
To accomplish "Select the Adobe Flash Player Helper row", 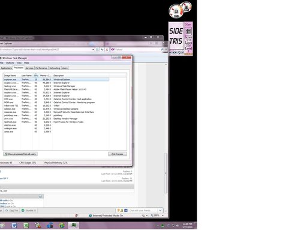I will [56, 89].
